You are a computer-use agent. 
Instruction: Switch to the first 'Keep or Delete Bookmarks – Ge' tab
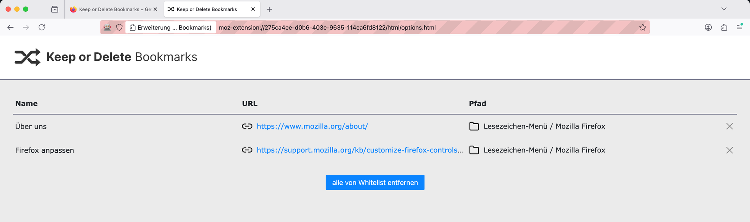point(111,9)
